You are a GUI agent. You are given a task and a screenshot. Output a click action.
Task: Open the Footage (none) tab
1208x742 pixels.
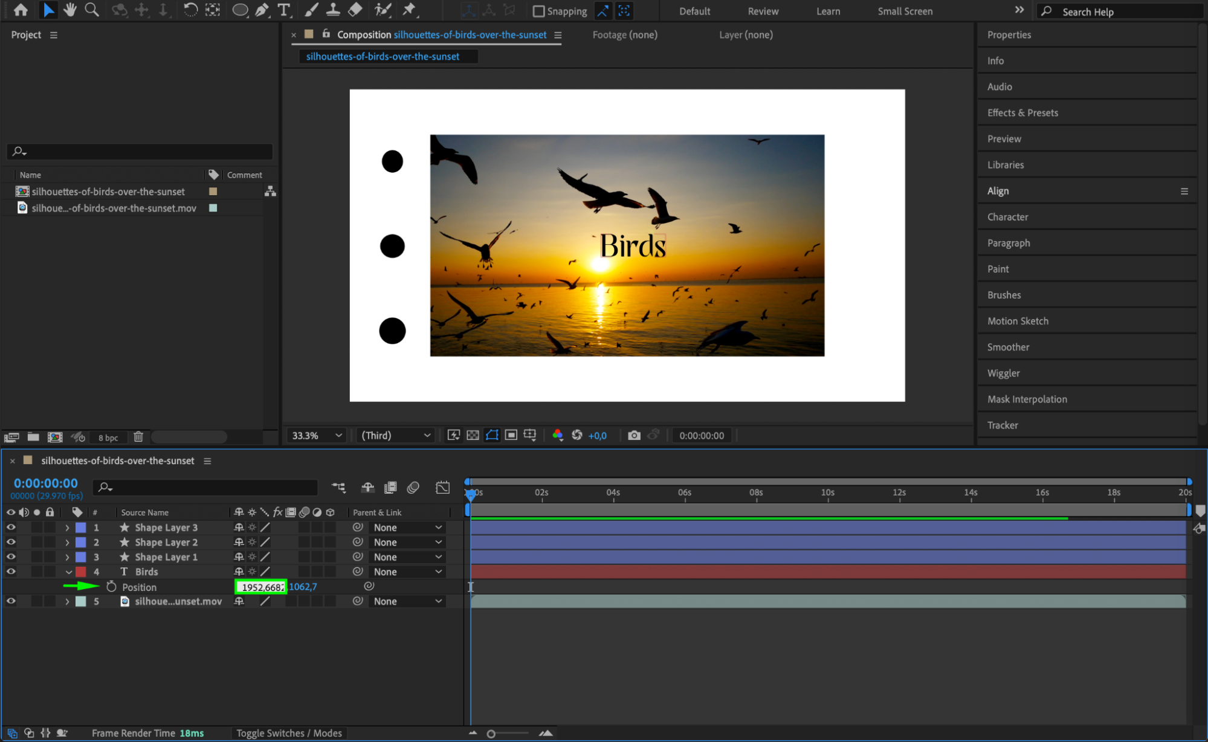point(624,35)
